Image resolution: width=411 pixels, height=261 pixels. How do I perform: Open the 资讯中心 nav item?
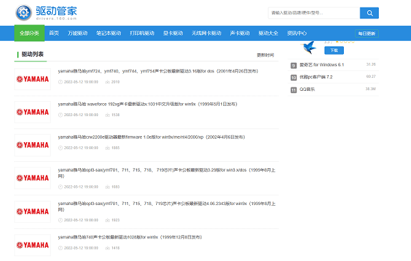pos(297,33)
